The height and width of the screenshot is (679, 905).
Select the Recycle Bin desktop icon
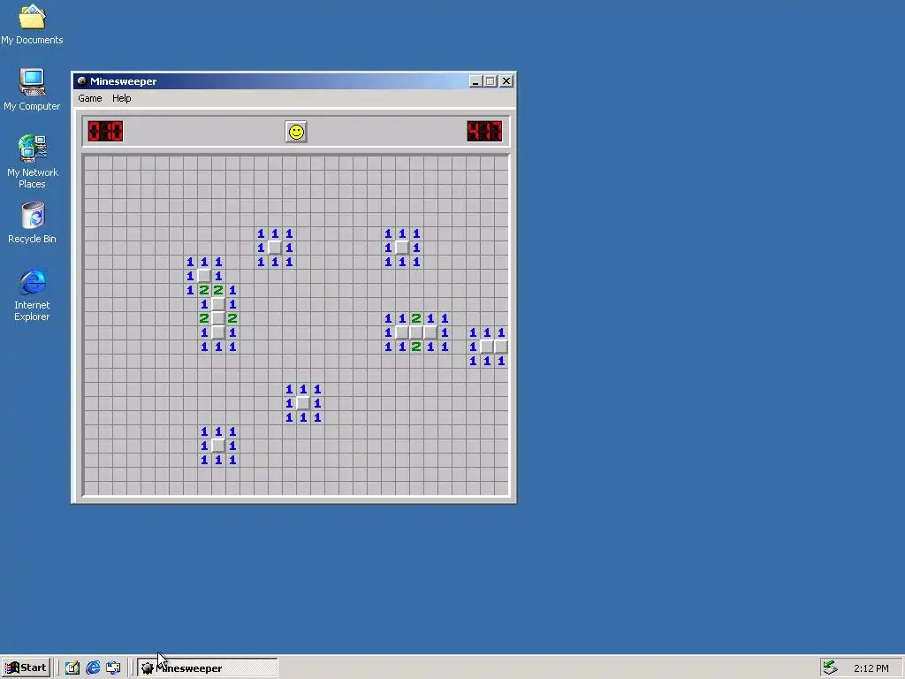[32, 223]
